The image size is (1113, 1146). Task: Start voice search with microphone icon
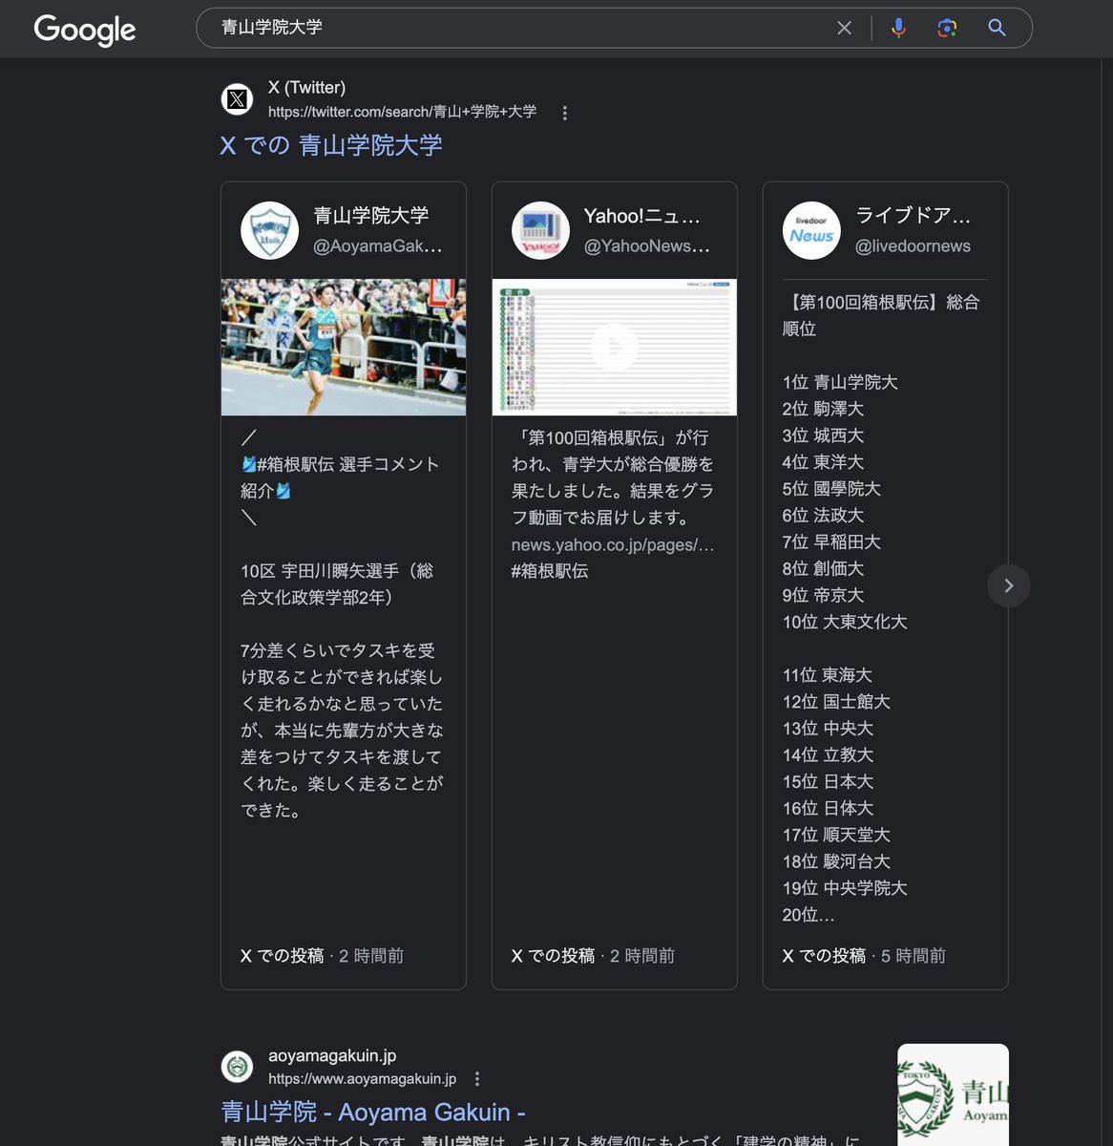(898, 29)
